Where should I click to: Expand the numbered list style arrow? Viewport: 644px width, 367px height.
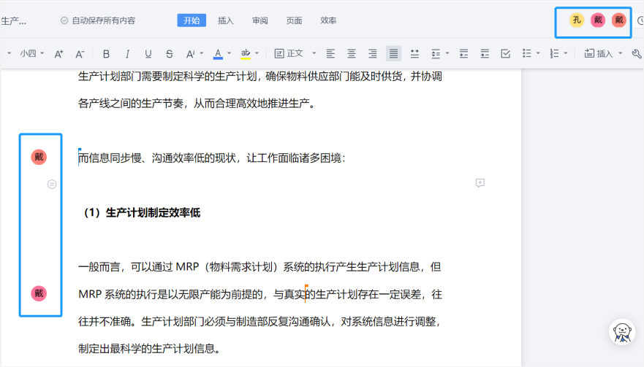(x=566, y=53)
